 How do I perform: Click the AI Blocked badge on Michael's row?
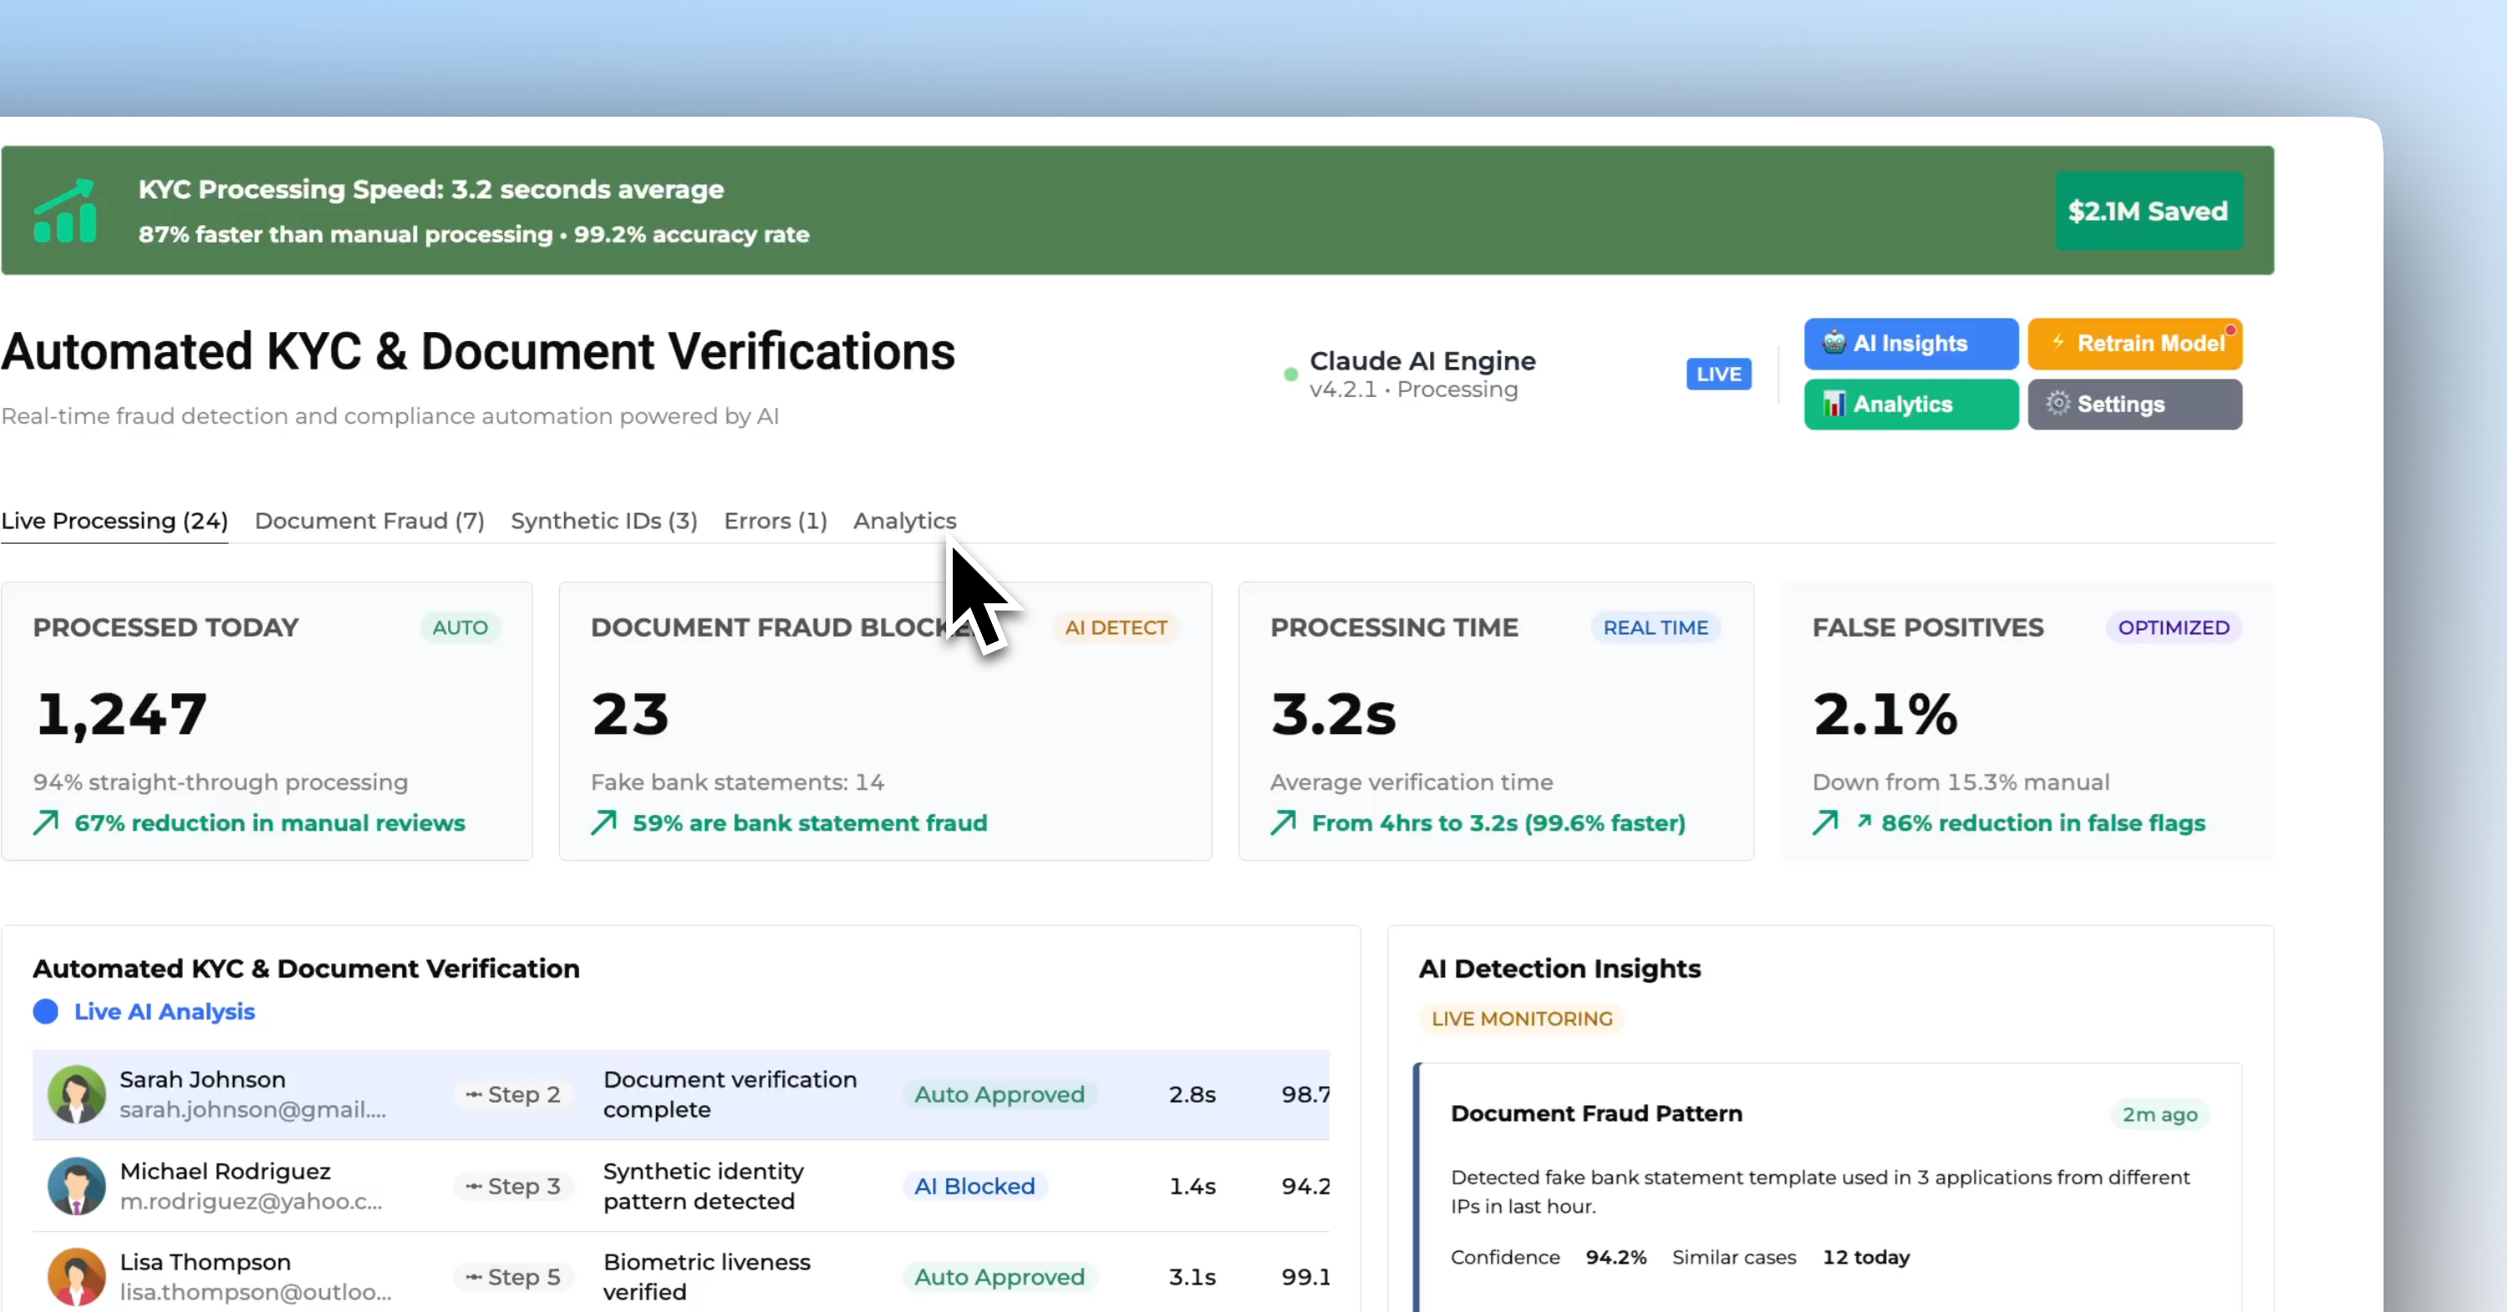tap(974, 1186)
